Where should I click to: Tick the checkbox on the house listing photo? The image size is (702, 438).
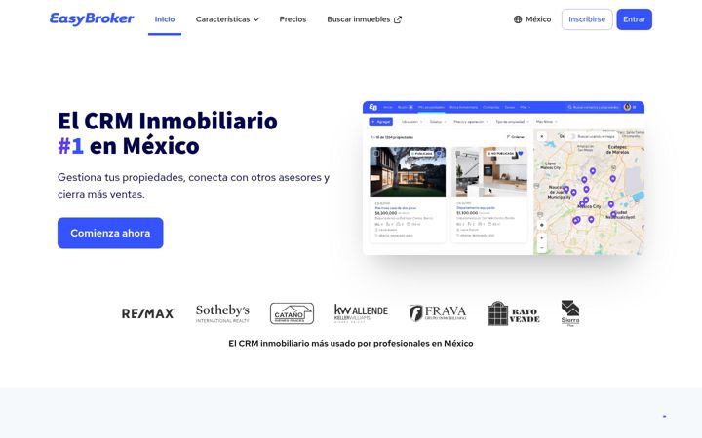376,154
